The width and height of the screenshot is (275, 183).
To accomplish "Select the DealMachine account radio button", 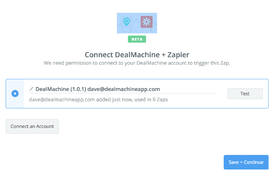I will coord(15,93).
